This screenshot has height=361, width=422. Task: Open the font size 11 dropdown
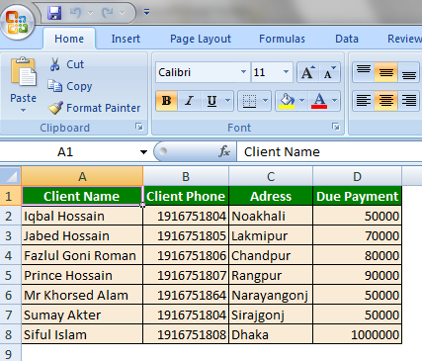click(x=286, y=72)
